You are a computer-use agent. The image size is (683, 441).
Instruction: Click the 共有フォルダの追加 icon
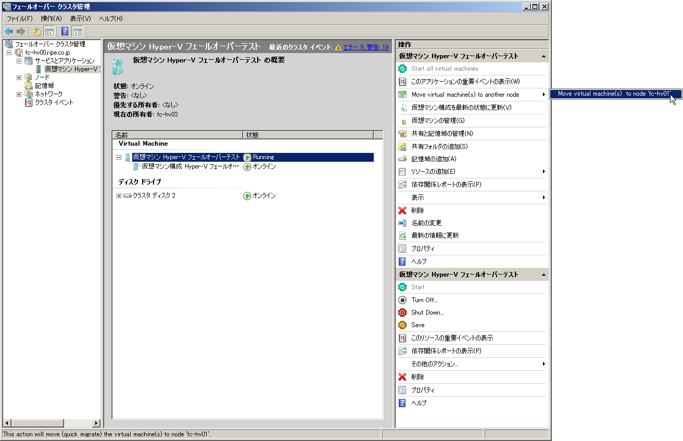point(402,147)
